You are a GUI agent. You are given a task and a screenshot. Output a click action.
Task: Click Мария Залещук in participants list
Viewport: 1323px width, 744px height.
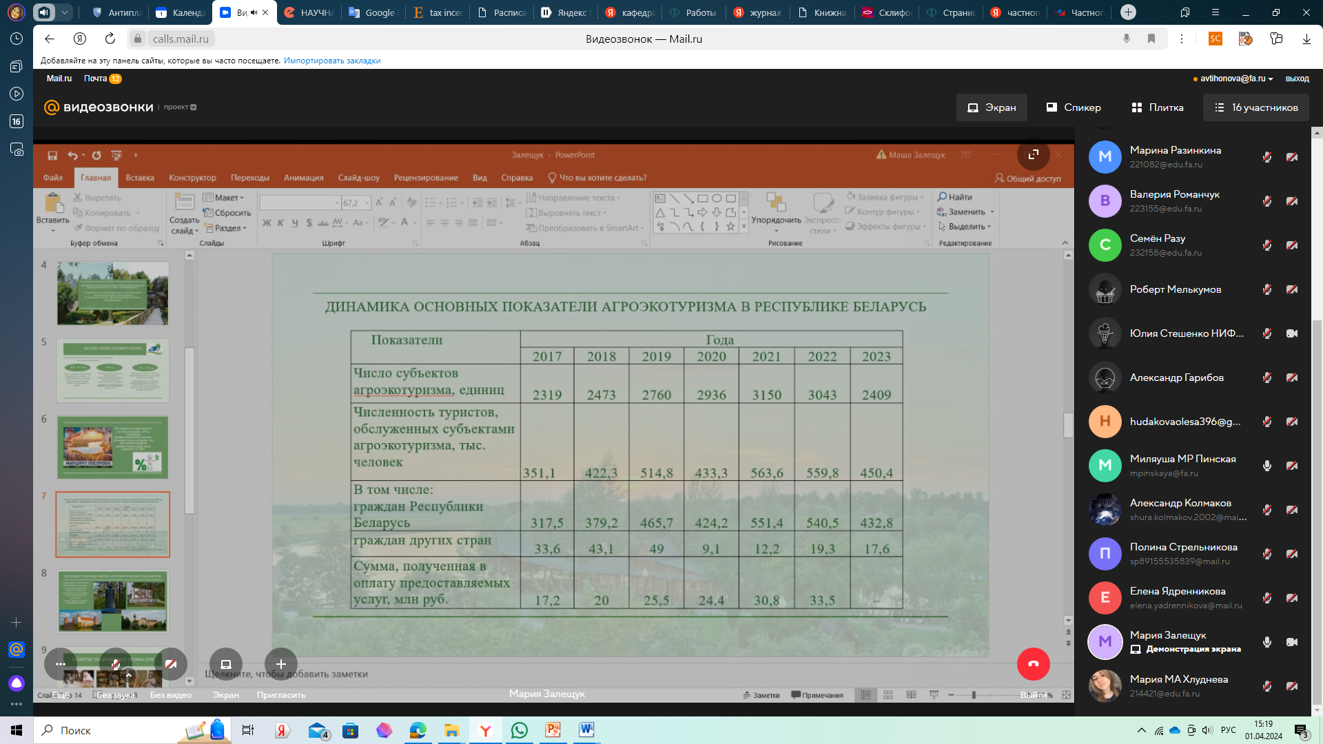point(1167,635)
